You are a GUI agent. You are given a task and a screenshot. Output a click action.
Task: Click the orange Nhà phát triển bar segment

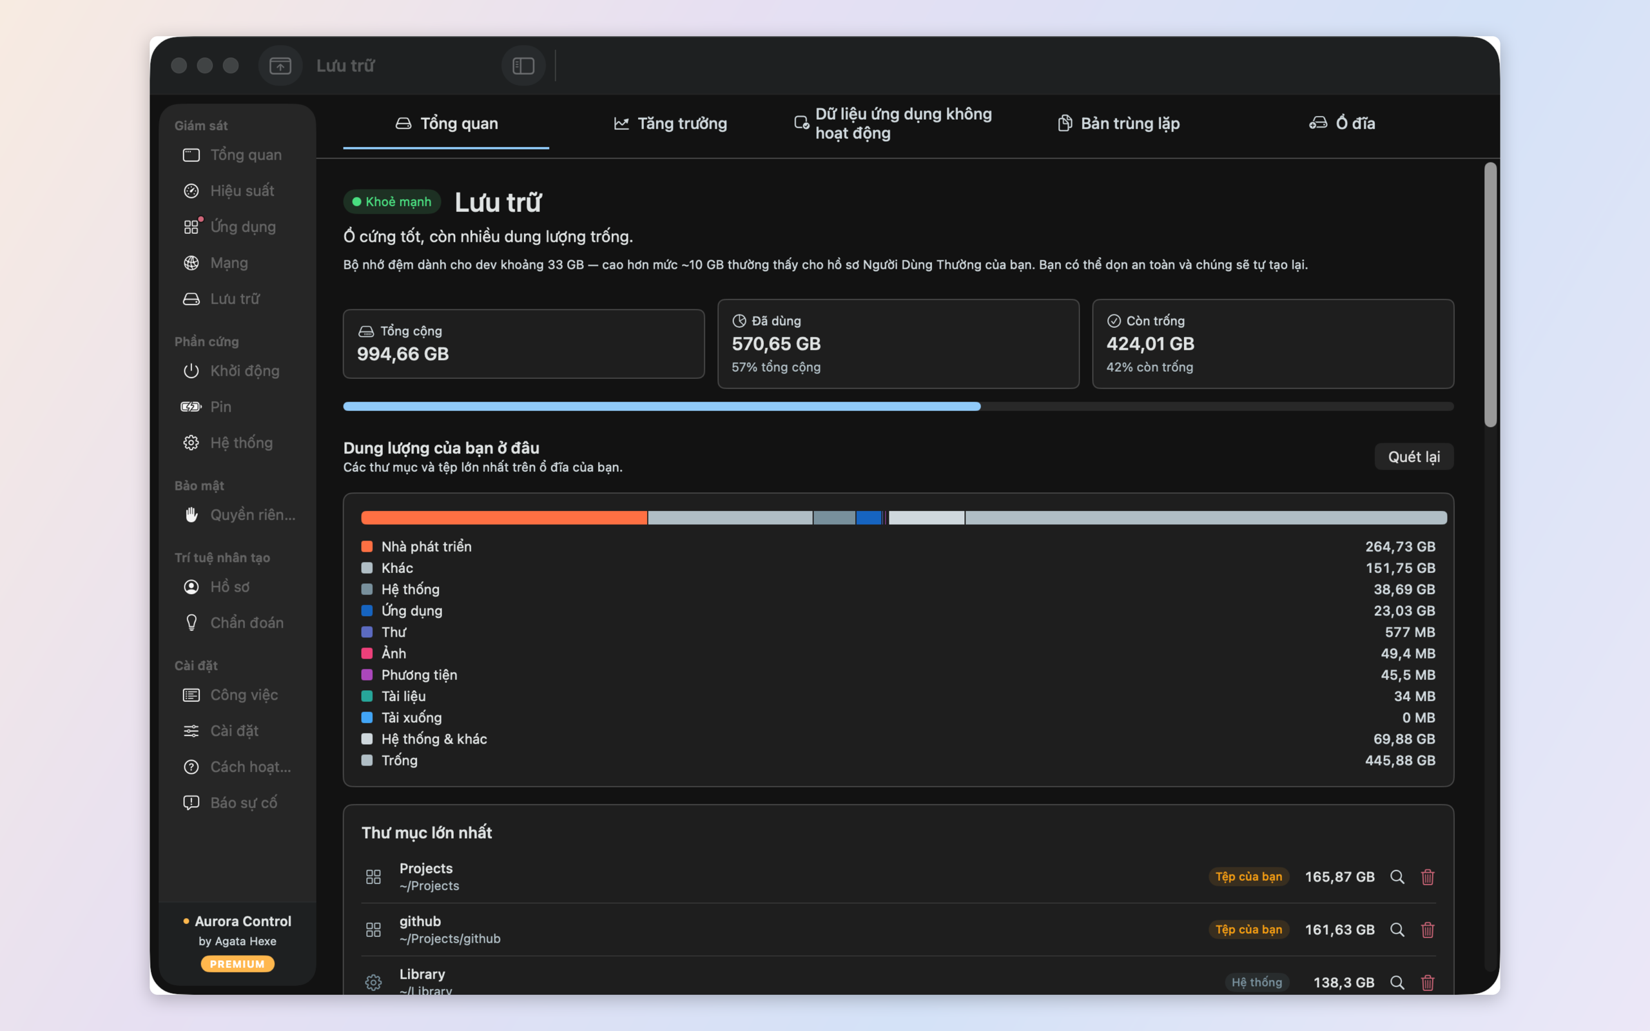[x=504, y=517]
